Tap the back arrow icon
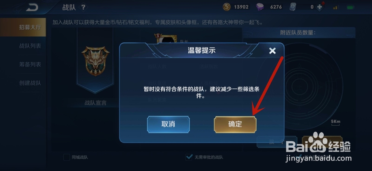The height and width of the screenshot is (171, 372). 32,8
